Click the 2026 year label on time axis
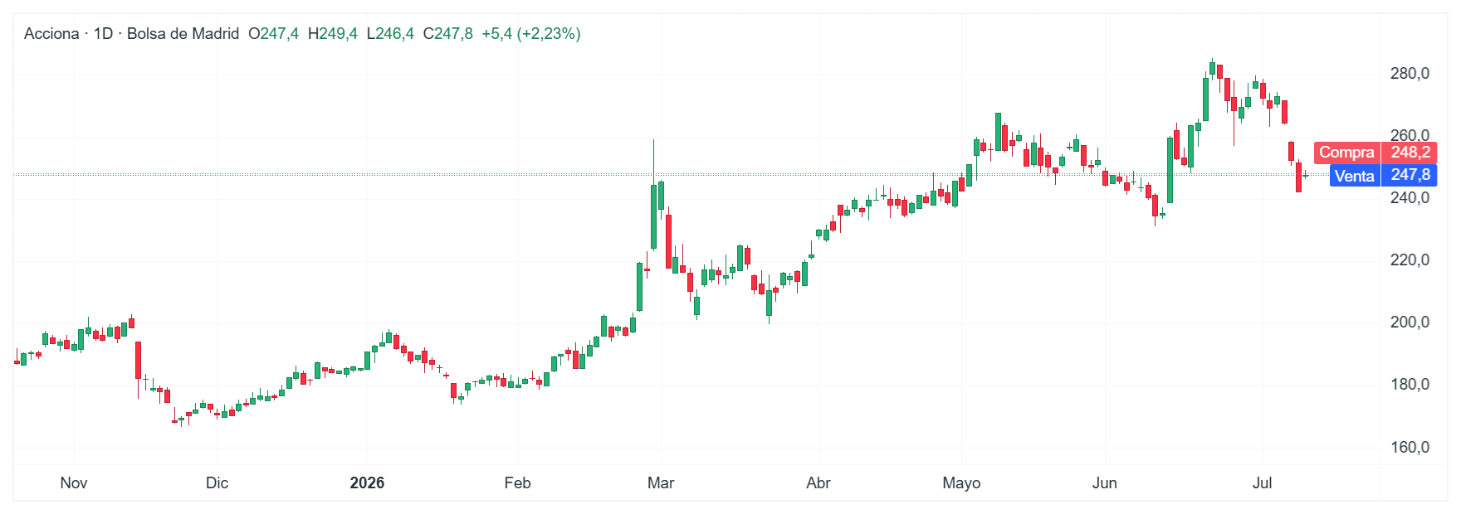 [367, 483]
